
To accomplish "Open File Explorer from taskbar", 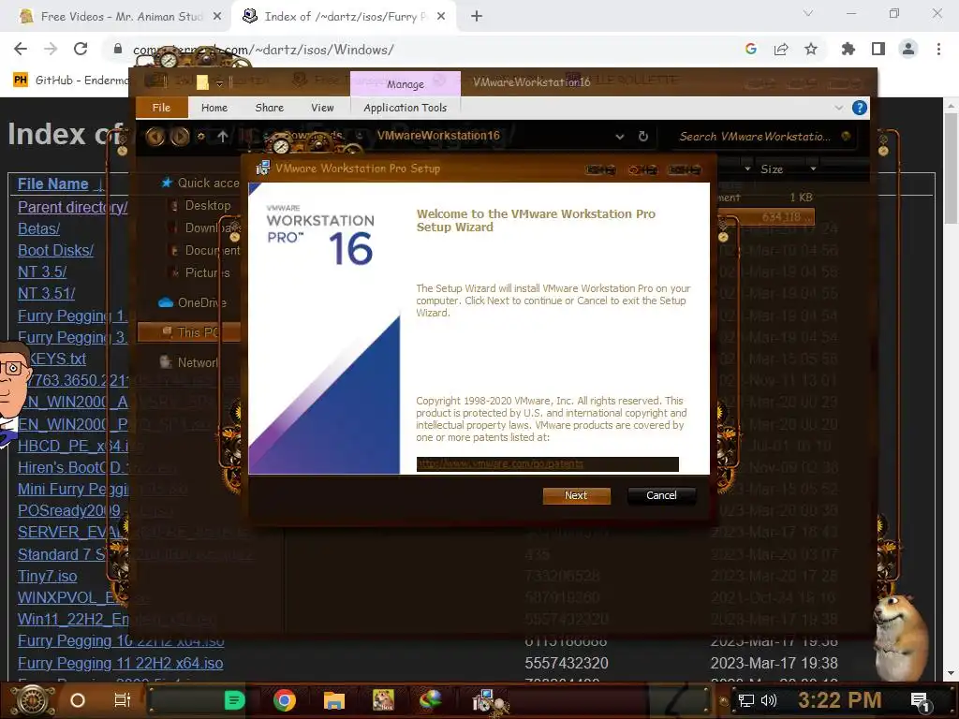I will [x=334, y=700].
